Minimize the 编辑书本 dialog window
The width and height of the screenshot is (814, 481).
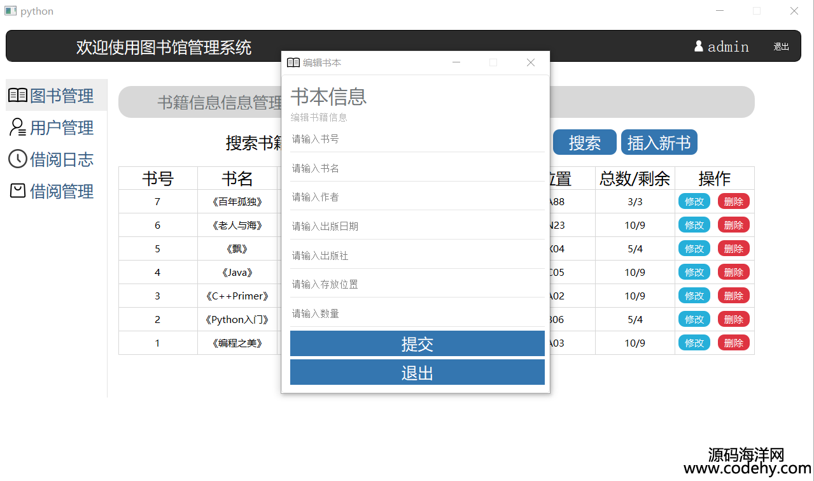456,62
